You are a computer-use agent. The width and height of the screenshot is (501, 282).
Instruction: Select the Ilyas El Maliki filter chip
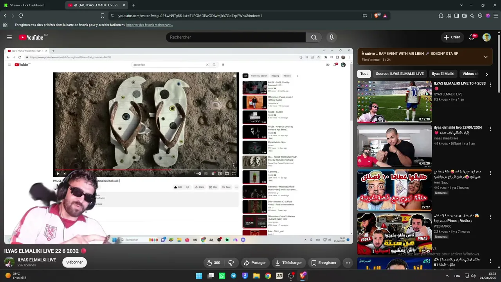[443, 74]
